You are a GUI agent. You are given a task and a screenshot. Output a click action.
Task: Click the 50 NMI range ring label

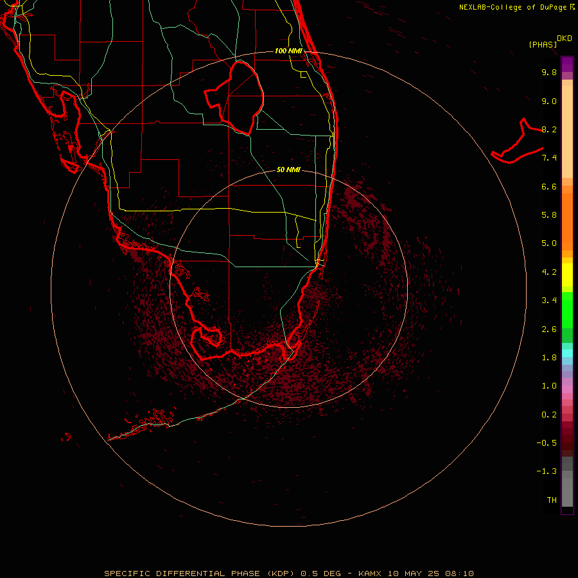288,170
